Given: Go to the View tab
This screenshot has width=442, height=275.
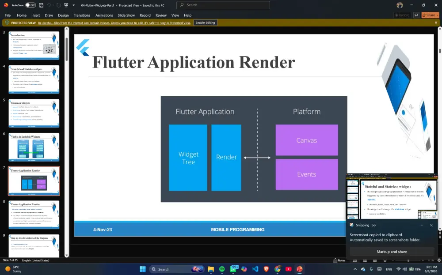Looking at the screenshot, I should [x=175, y=15].
